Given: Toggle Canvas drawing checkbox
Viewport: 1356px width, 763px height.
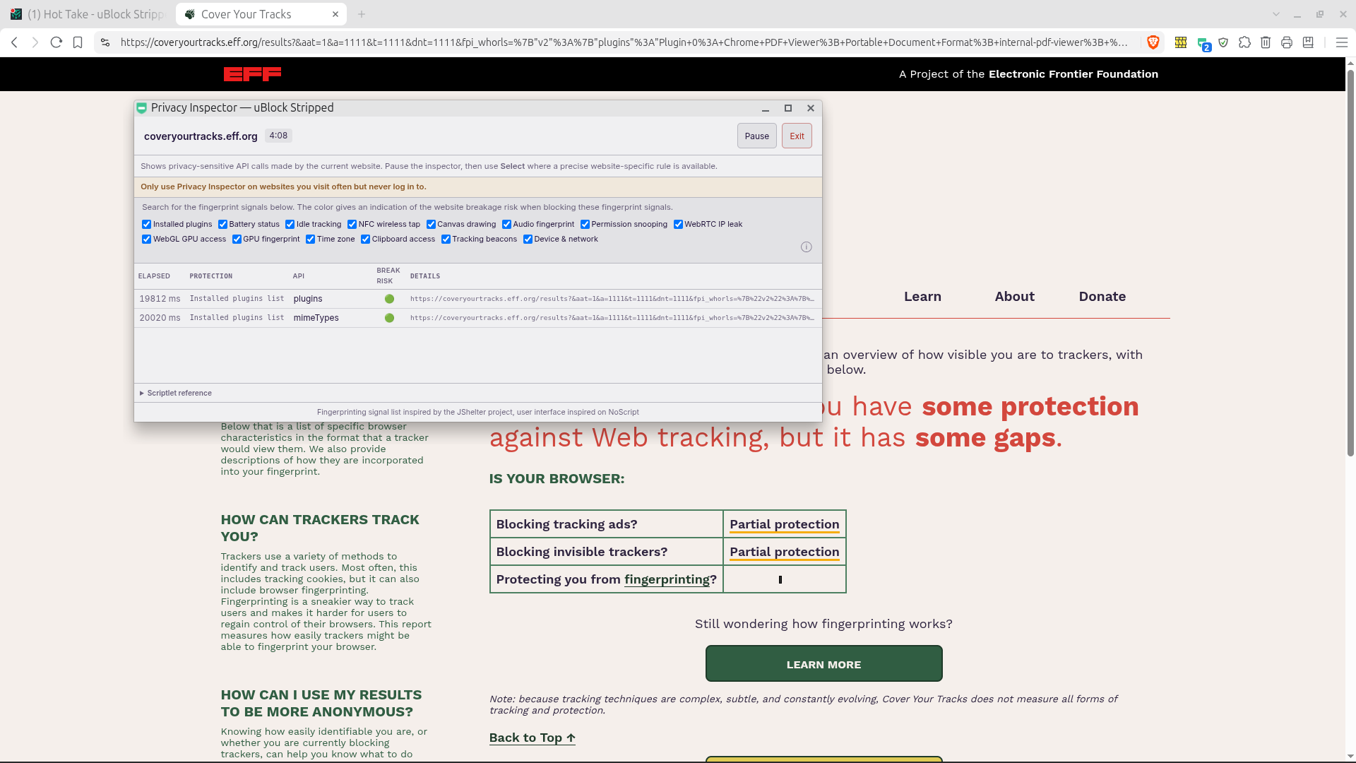Looking at the screenshot, I should click(x=431, y=224).
